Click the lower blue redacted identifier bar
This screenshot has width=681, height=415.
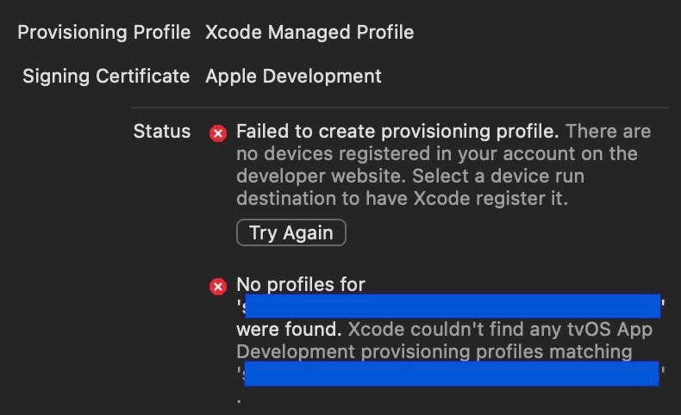click(452, 374)
